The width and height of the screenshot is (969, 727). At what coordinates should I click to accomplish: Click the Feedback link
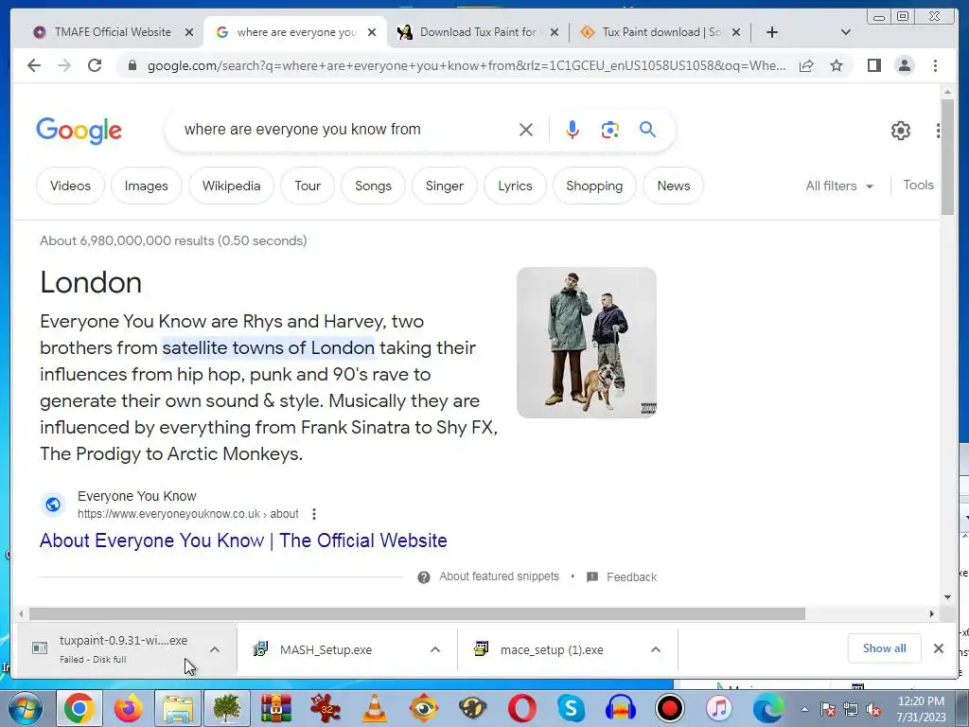click(631, 576)
